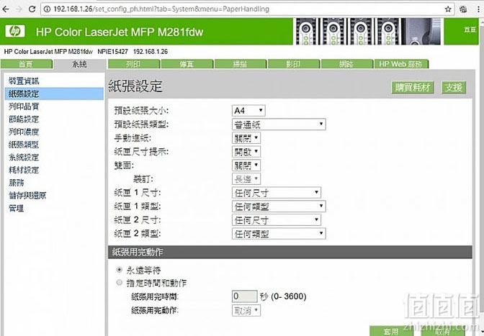The height and width of the screenshot is (336, 484).
Task: Switch to the 首頁 tab
Action: pos(26,64)
